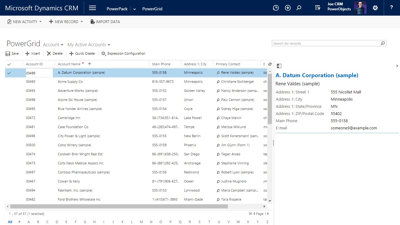Open lookup icon beside Tegan Arceo

coord(218,154)
